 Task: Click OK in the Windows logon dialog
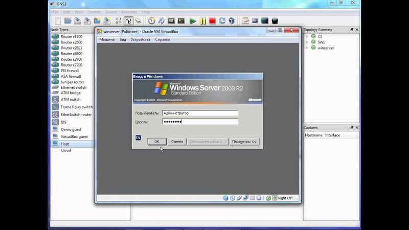point(157,142)
